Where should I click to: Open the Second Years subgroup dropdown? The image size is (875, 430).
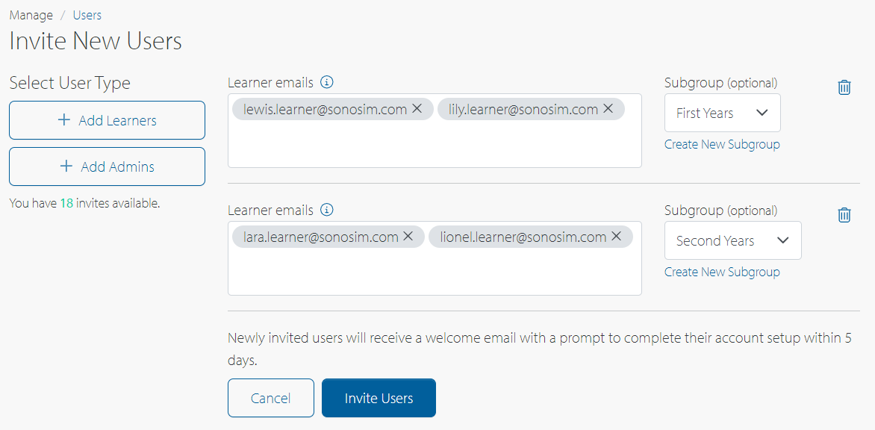(732, 241)
